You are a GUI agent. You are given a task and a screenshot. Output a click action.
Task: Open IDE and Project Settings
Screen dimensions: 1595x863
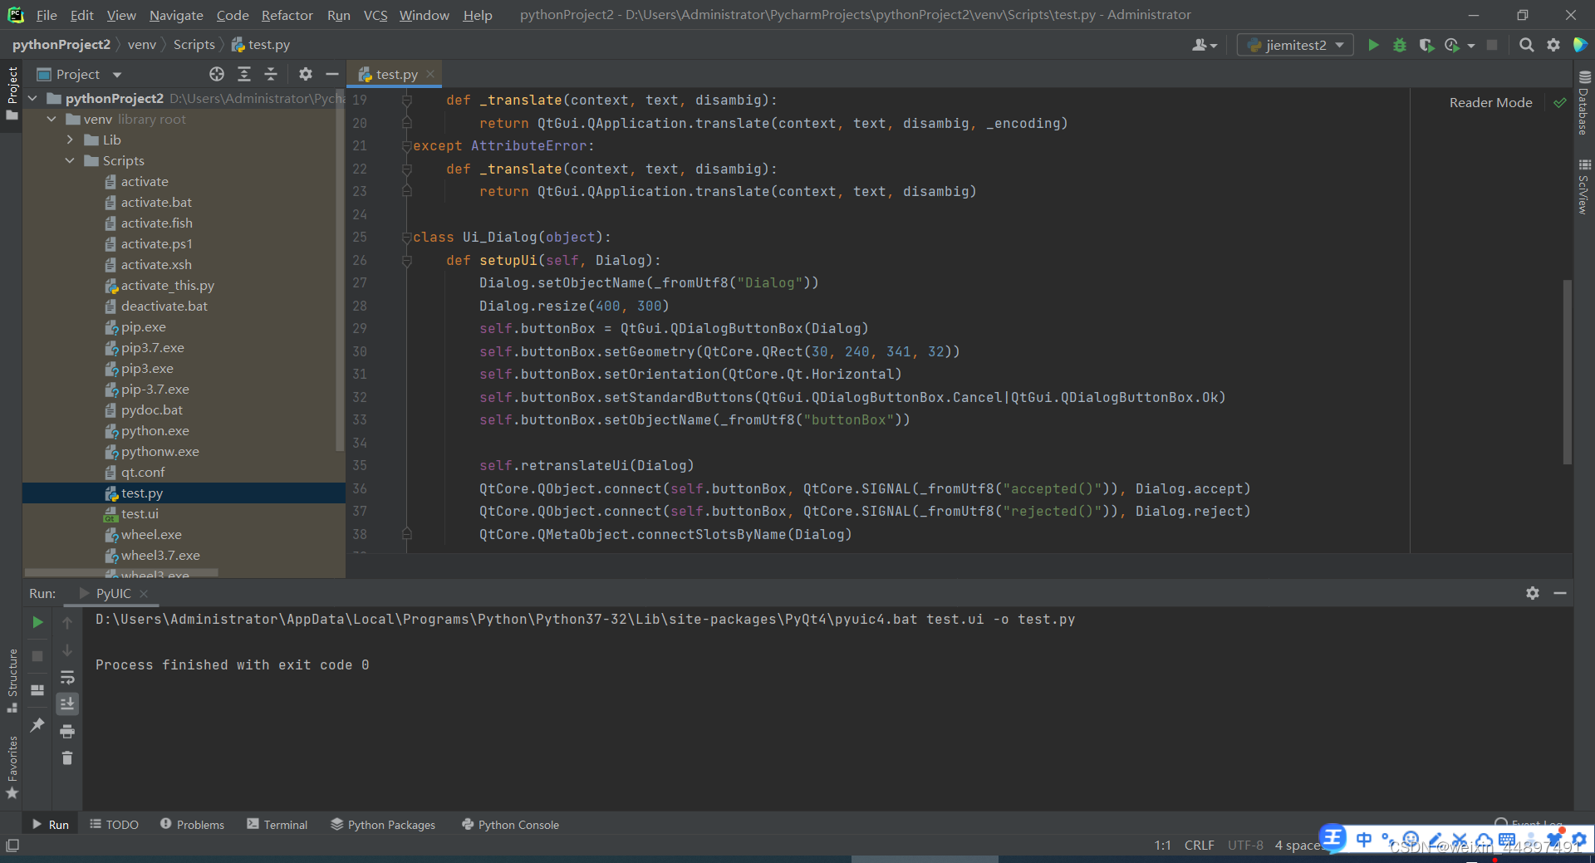[1553, 45]
